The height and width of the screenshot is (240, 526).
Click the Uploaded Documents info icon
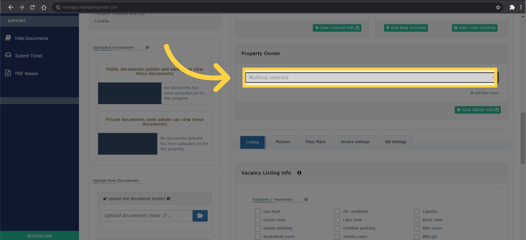tap(147, 48)
